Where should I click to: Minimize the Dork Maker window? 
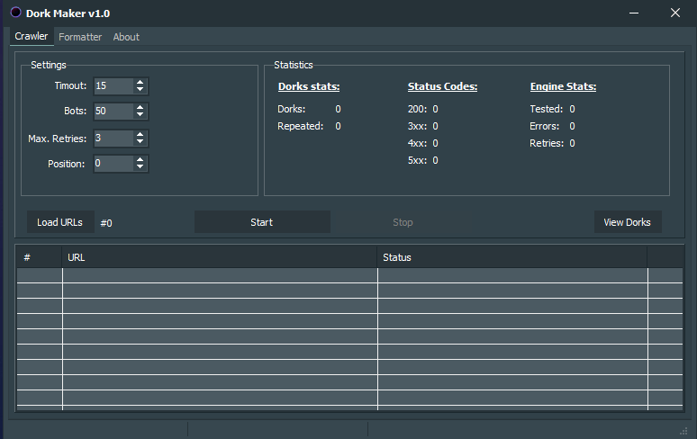coord(634,13)
